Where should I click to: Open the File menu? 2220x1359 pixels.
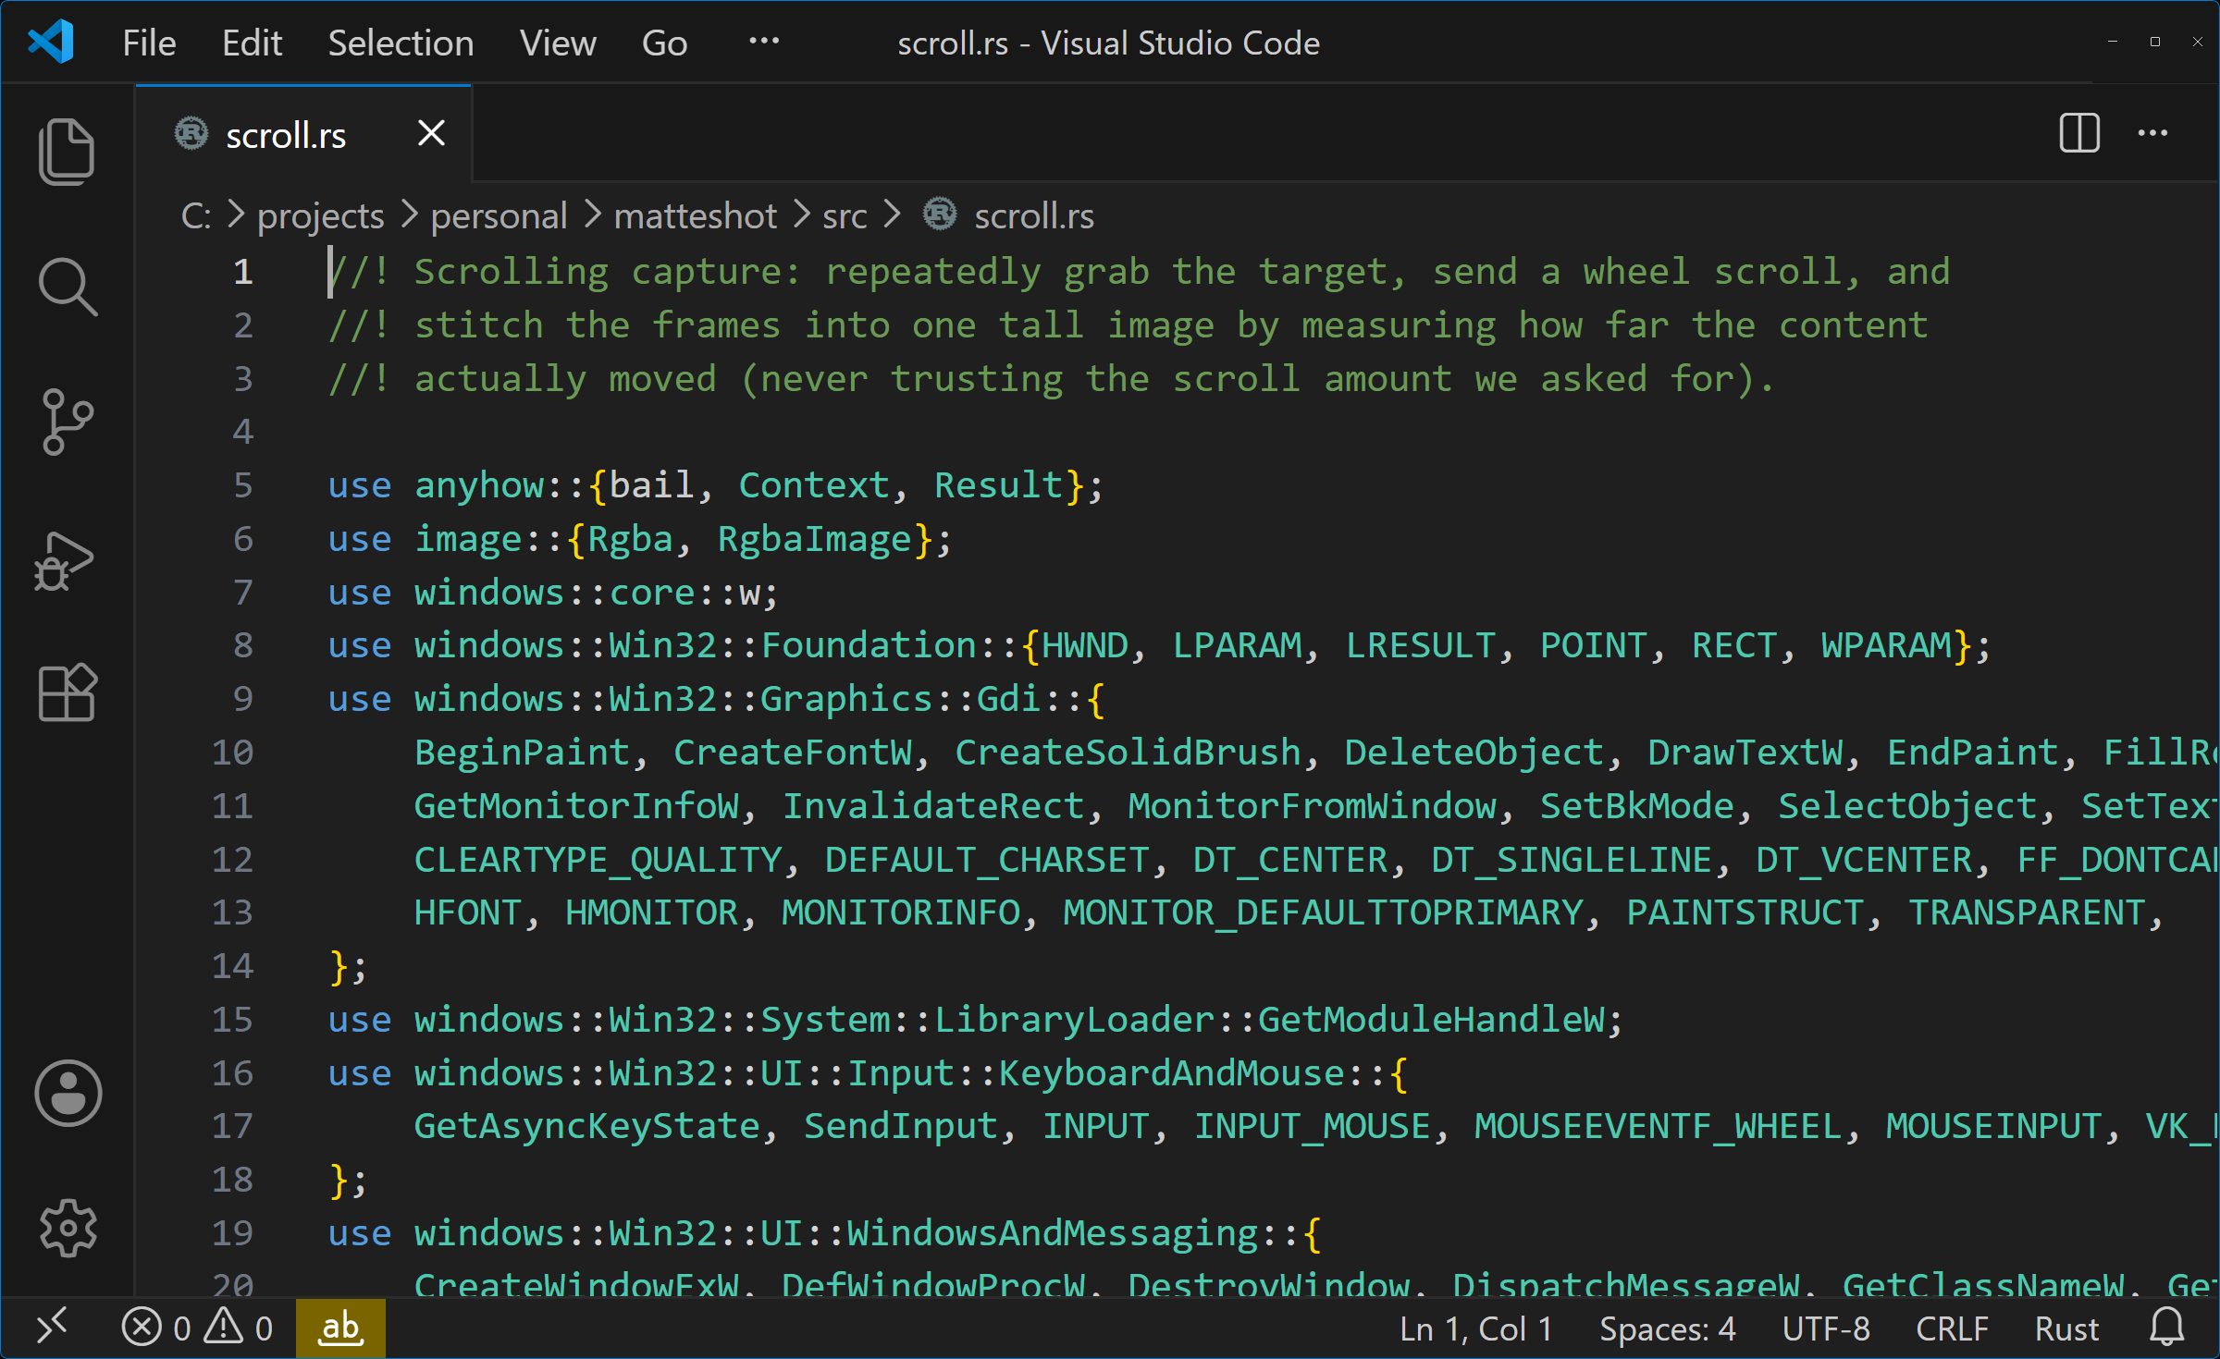pos(149,43)
